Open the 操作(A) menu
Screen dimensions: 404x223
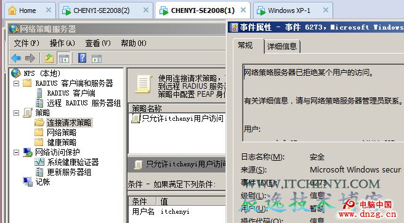click(62, 43)
